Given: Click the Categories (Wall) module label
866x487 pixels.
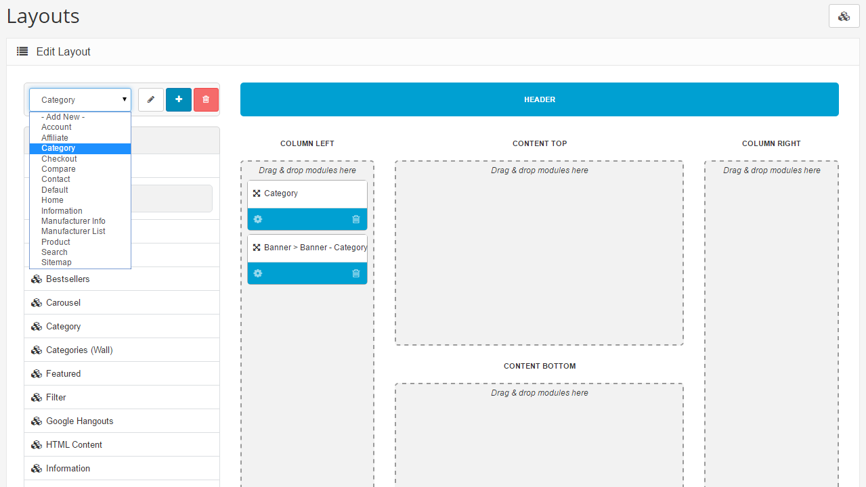Looking at the screenshot, I should pyautogui.click(x=79, y=350).
